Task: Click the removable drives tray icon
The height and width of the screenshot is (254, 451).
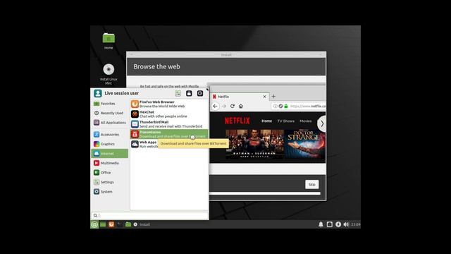Action: pos(330,224)
